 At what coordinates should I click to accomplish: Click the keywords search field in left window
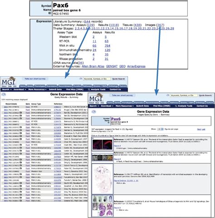point(97,79)
